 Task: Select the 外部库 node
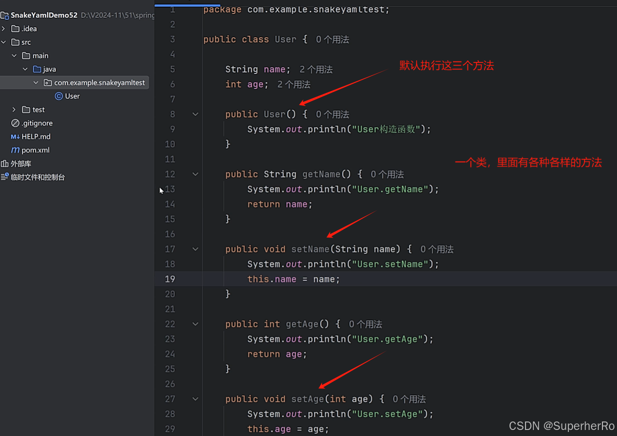point(21,163)
